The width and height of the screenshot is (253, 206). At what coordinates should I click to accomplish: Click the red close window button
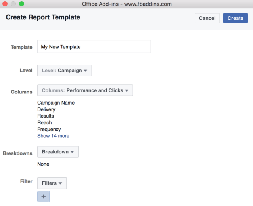(5, 4)
